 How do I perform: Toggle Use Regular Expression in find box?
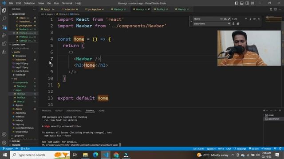[x=229, y=19]
